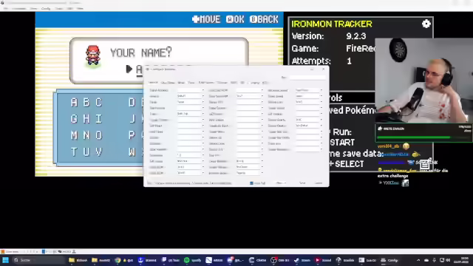Select letter P on the name keyboard
473x266 pixels.
[x=132, y=135]
